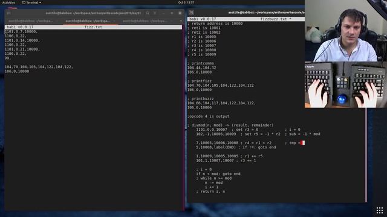Click comment 'r2 is 10006'
Screen dimensions: 387x217
point(201,42)
